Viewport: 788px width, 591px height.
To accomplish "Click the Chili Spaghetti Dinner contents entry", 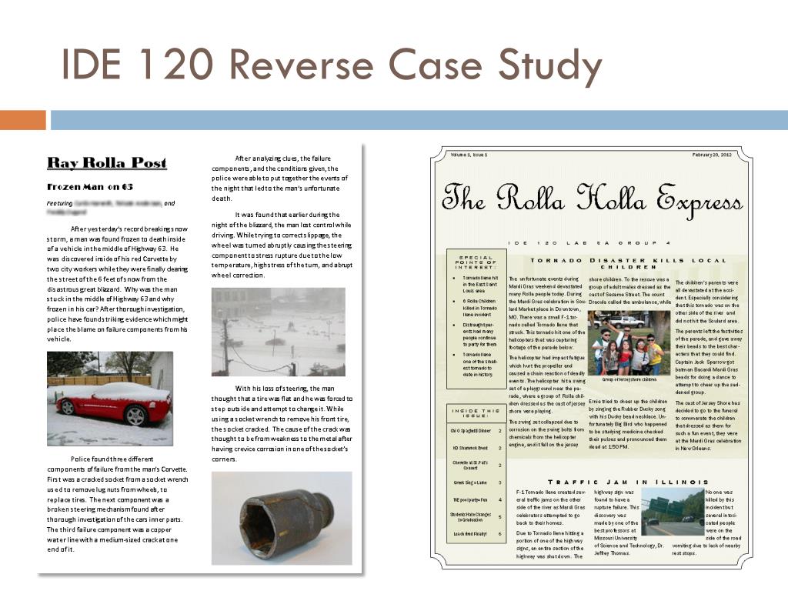I will pyautogui.click(x=476, y=431).
